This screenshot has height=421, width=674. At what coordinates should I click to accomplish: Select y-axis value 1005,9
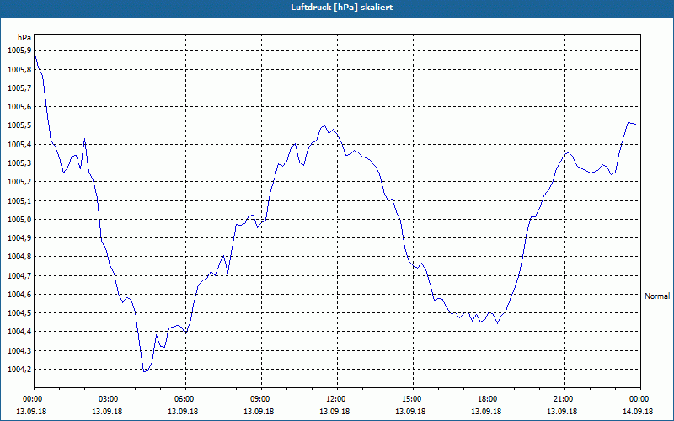pos(19,51)
